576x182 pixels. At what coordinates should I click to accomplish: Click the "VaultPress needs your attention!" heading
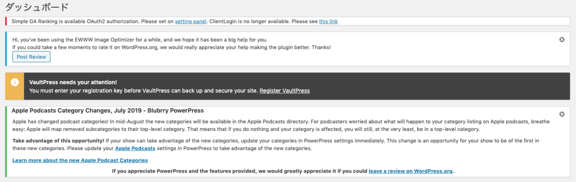click(73, 82)
